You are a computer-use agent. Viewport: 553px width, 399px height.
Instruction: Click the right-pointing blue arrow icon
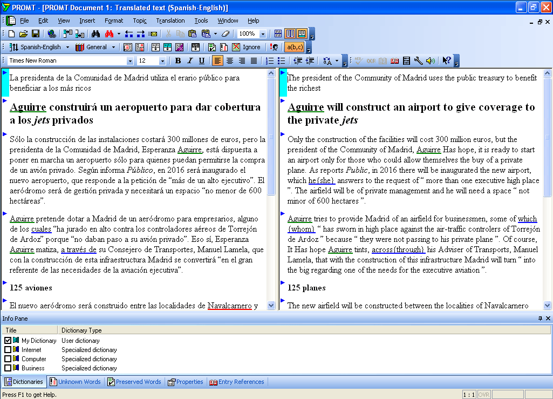coord(141,34)
